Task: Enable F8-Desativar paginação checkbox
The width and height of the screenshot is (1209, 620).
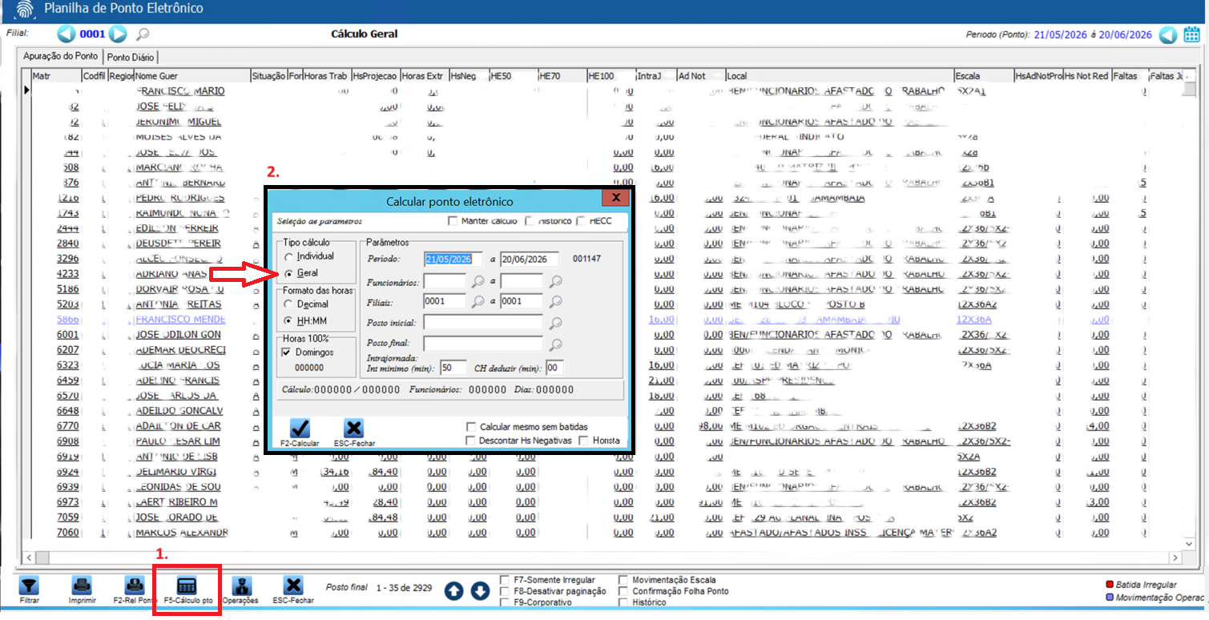Action: [x=504, y=591]
